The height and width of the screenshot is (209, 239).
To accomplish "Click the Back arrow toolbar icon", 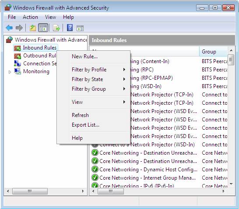I will 10,28.
